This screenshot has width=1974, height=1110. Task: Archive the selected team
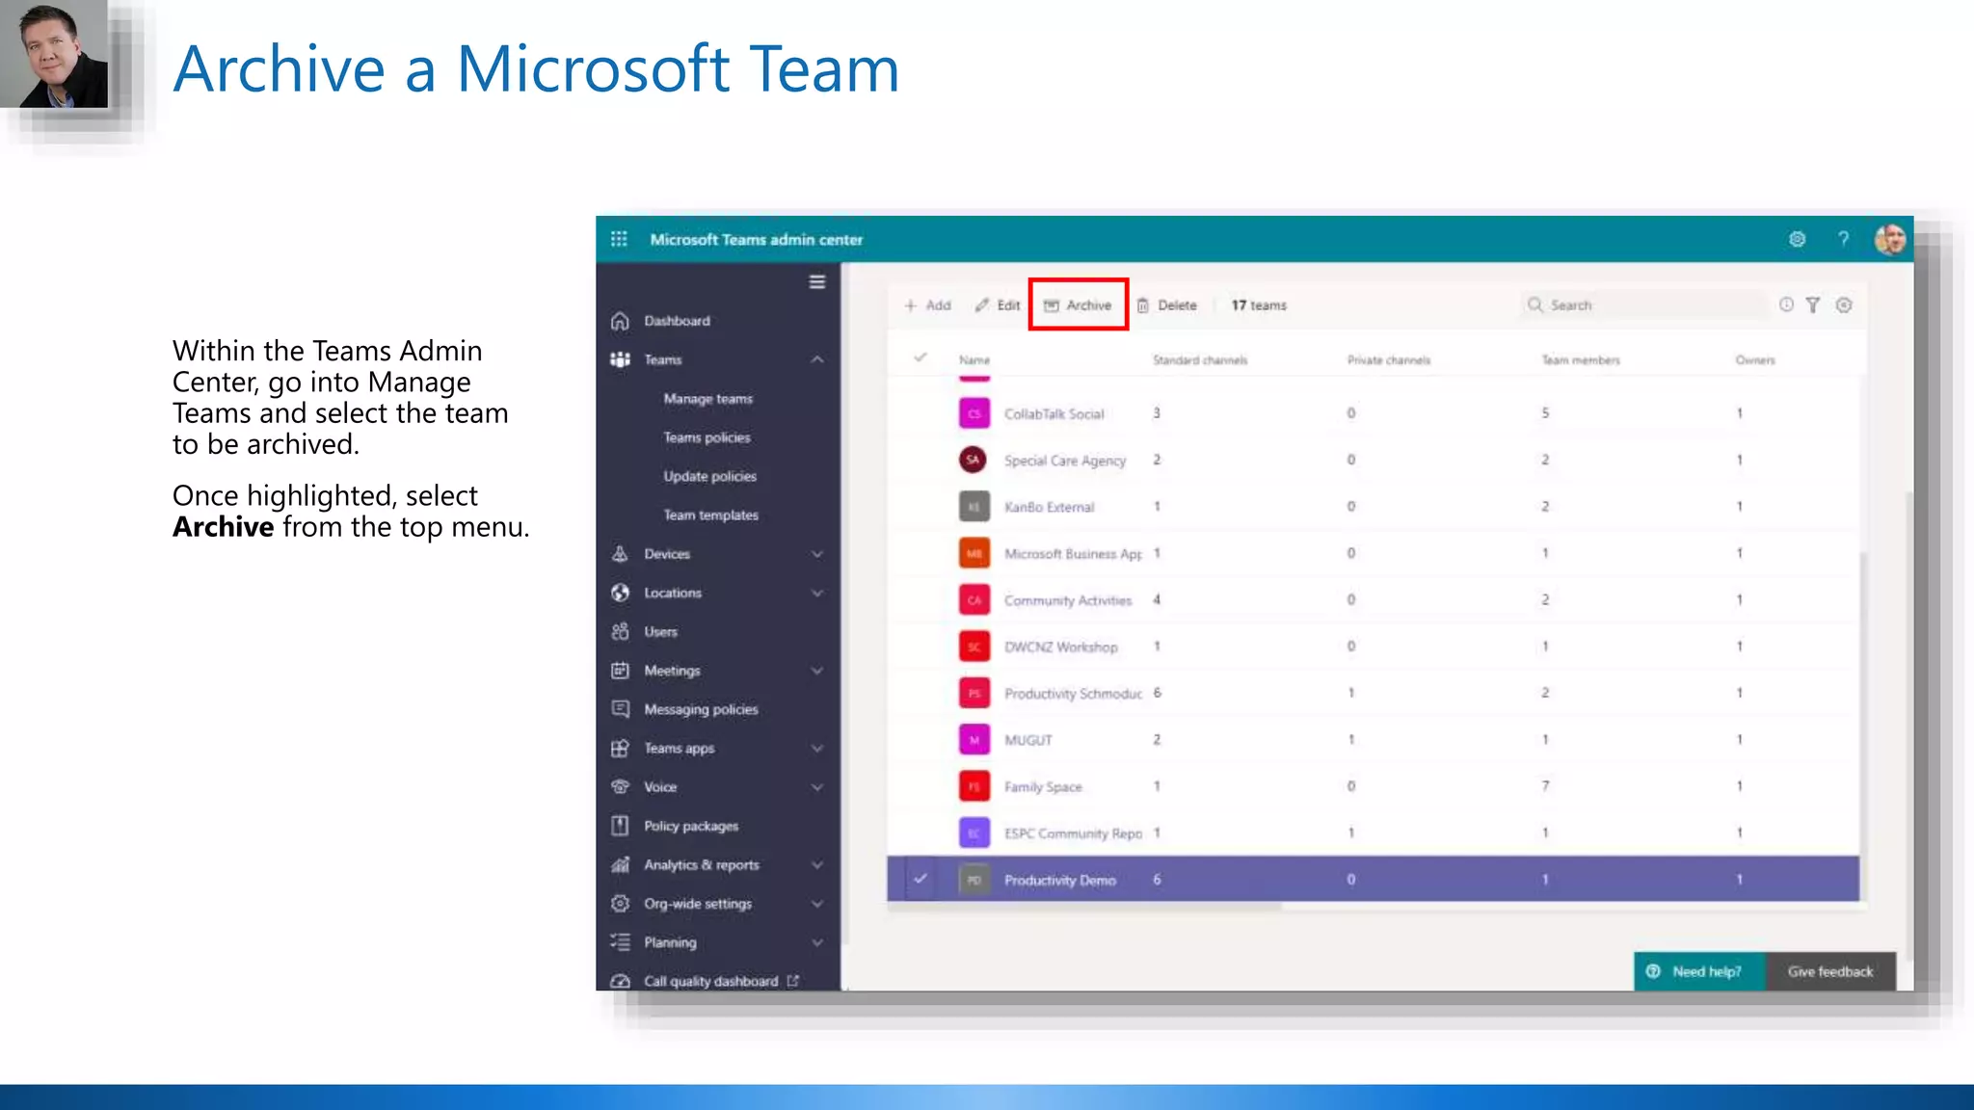(x=1078, y=305)
